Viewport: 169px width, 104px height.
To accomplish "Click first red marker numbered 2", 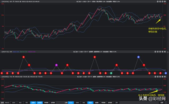I will point(24,57).
